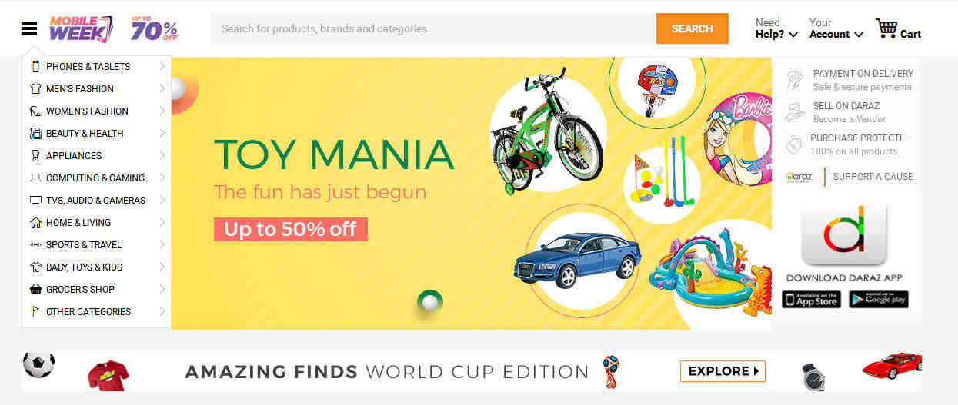Viewport: 958px width, 405px height.
Task: Click the product search input field
Action: pos(433,28)
